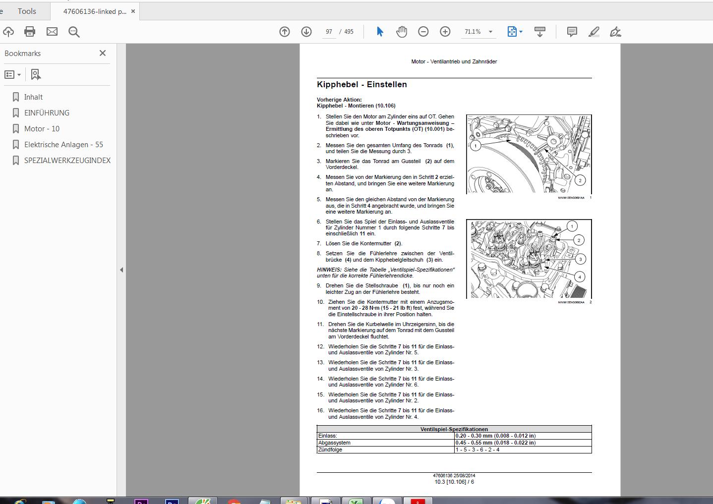Zoom out on the page
The height and width of the screenshot is (504, 713).
(423, 31)
